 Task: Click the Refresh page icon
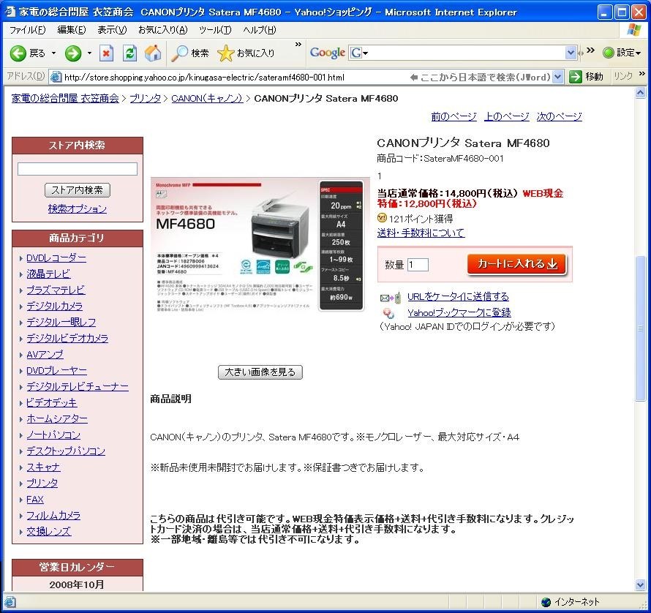[129, 53]
